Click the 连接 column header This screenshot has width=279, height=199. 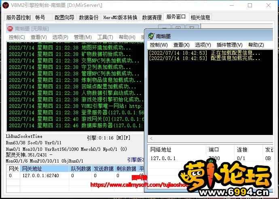tap(248, 150)
